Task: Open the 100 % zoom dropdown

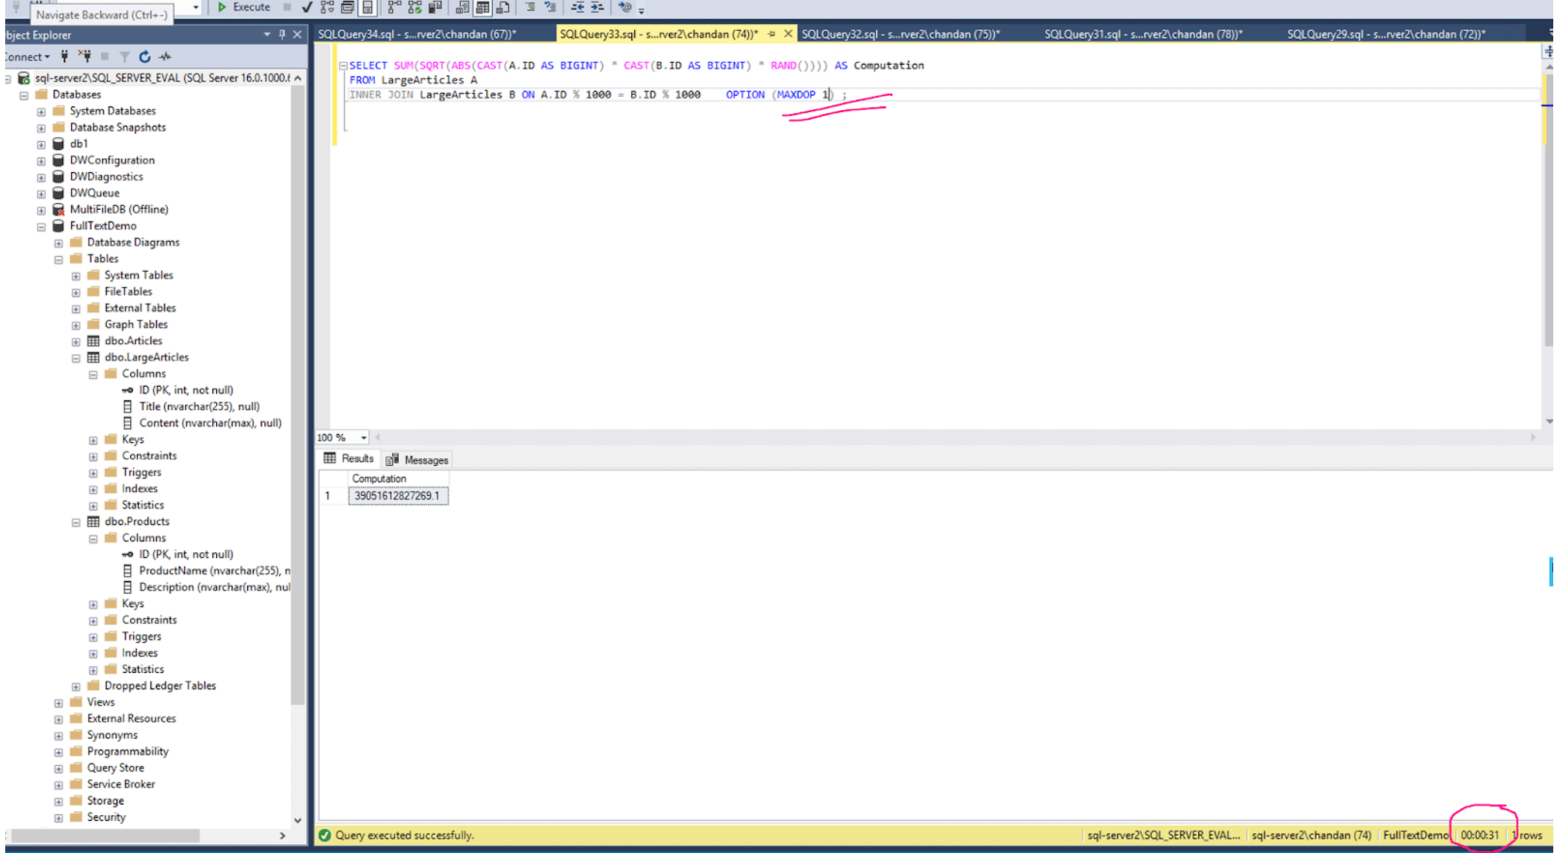Action: pyautogui.click(x=364, y=437)
